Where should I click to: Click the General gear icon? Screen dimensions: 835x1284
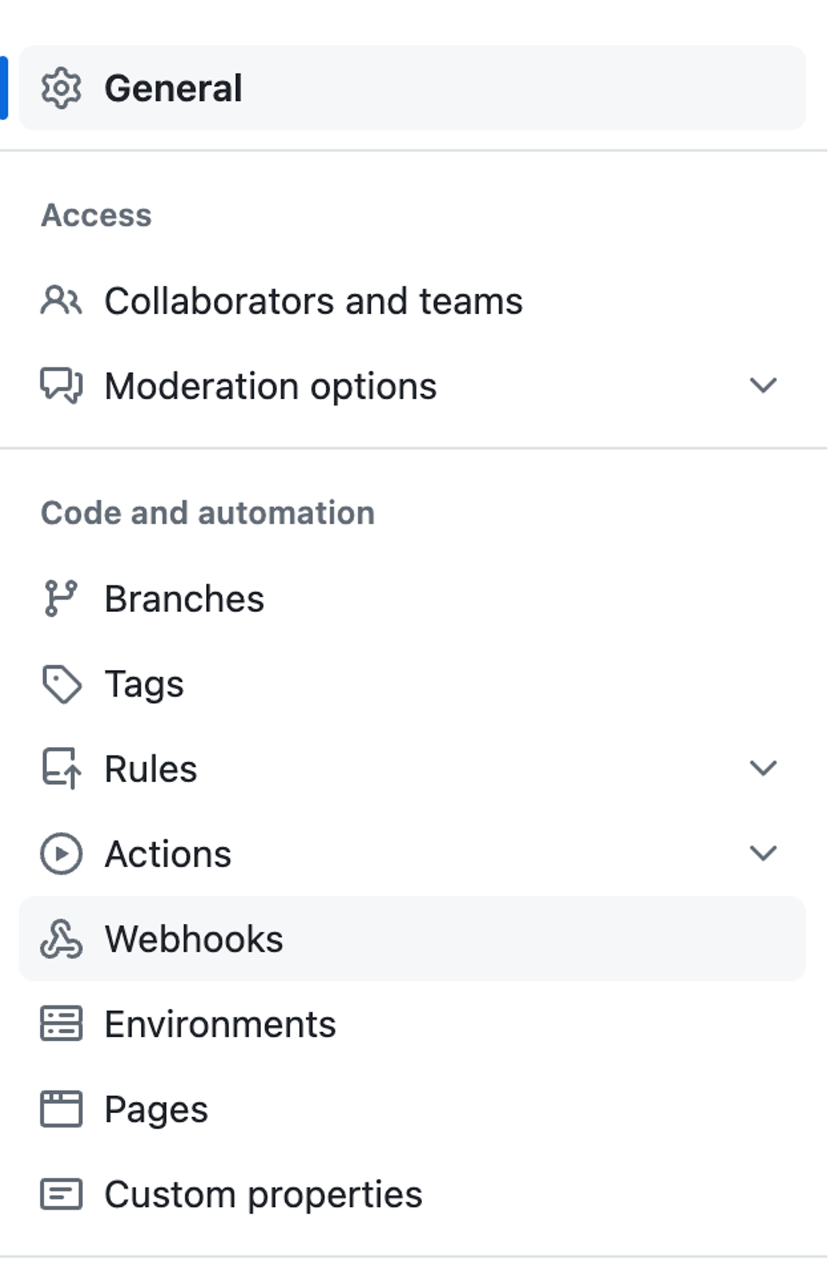coord(61,88)
